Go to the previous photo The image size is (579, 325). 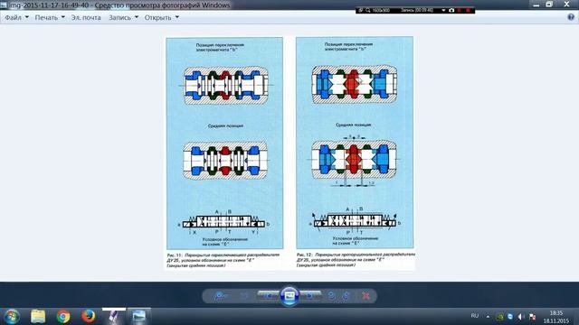[269, 295]
